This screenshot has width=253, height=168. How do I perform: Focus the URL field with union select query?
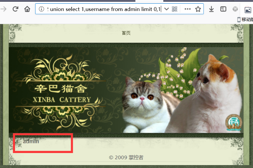[x=104, y=9]
